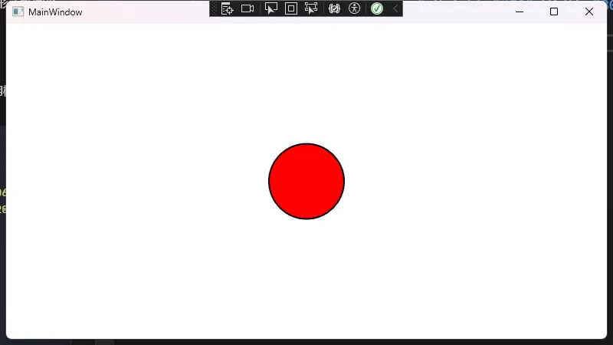Click the MainWindow application icon in title bar
This screenshot has width=613, height=345.
point(18,12)
